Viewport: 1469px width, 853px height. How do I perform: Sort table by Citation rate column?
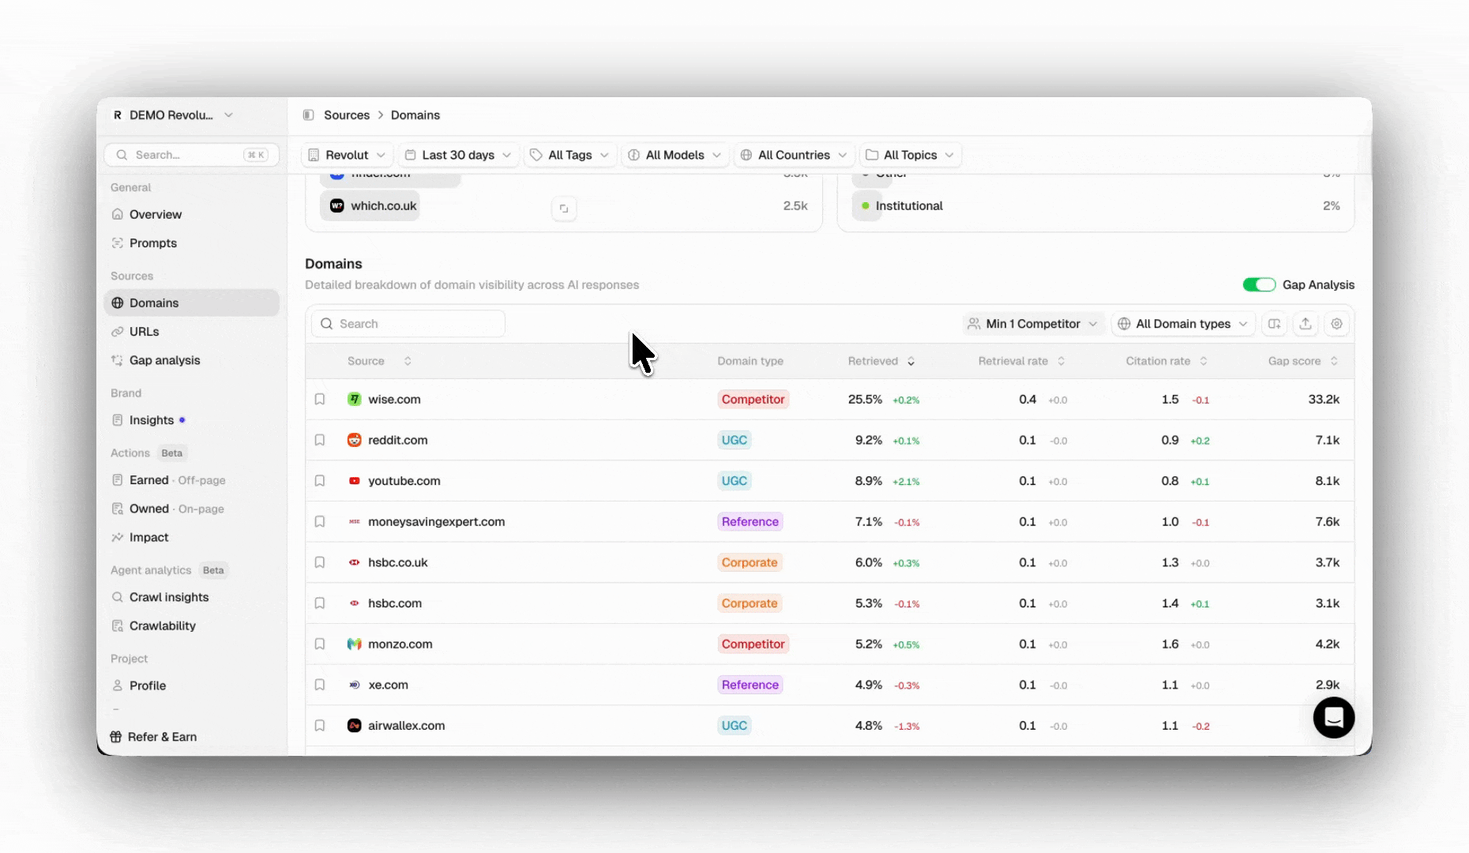(x=1167, y=361)
